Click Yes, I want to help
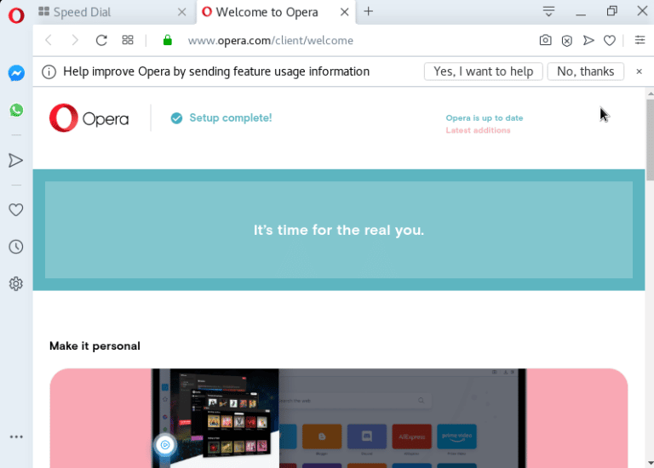The height and width of the screenshot is (468, 654). tap(484, 71)
